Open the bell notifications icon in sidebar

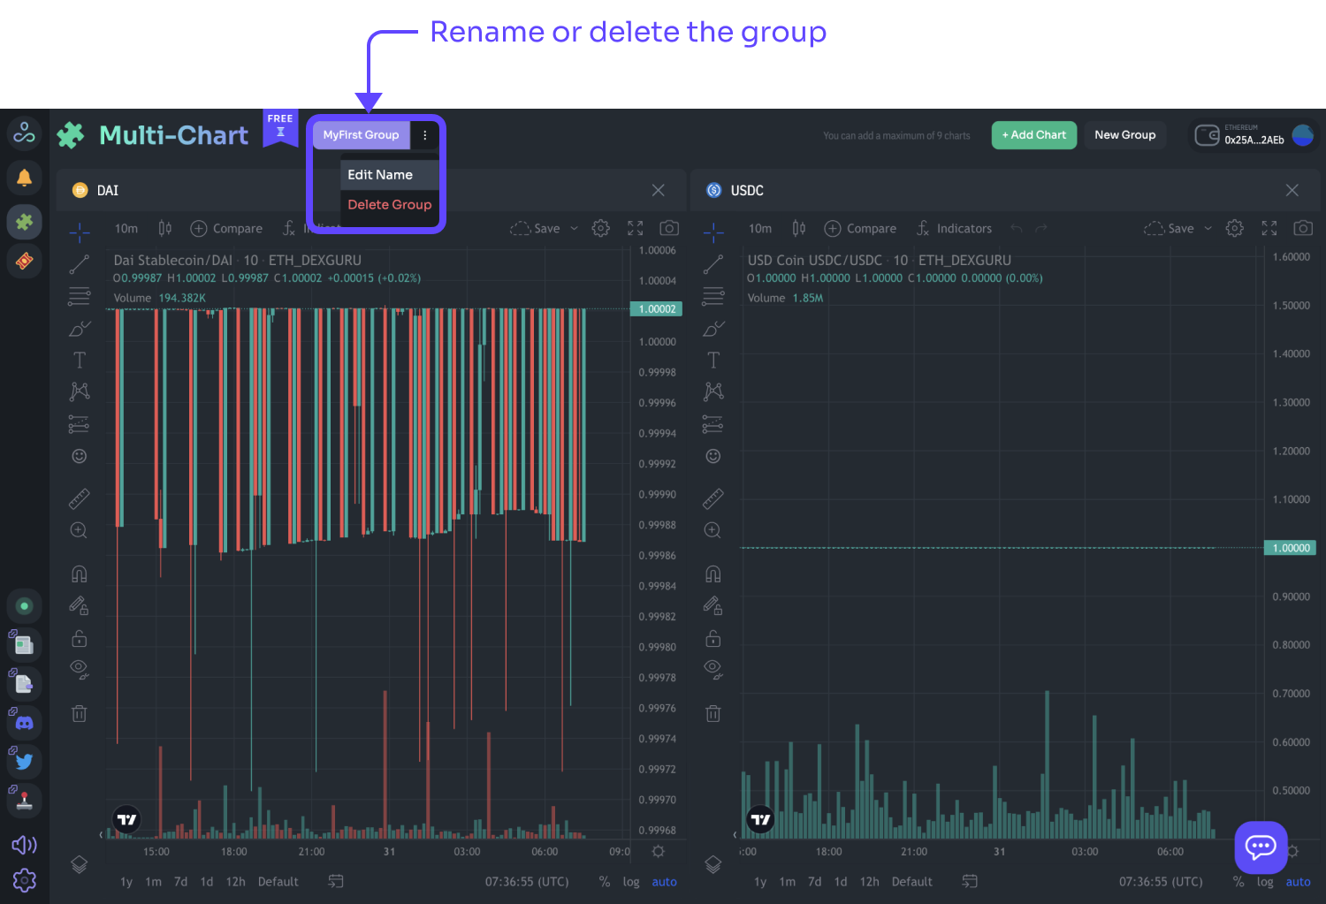(x=25, y=178)
